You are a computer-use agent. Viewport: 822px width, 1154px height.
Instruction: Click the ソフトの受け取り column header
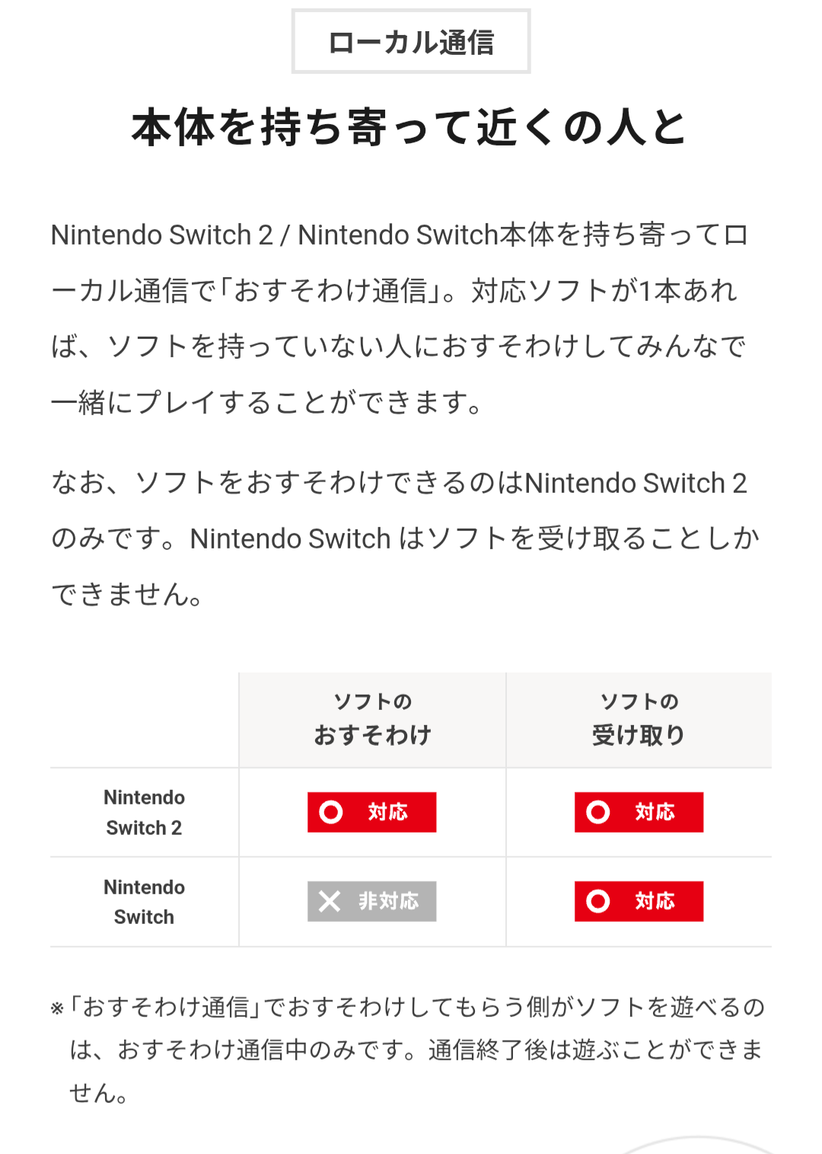pos(639,720)
